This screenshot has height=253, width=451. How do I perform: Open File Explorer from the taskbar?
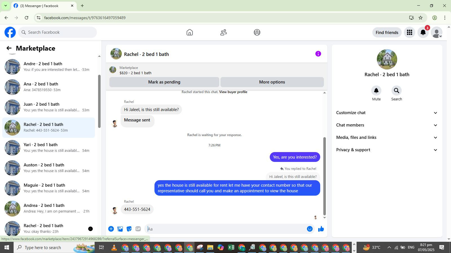point(210,247)
